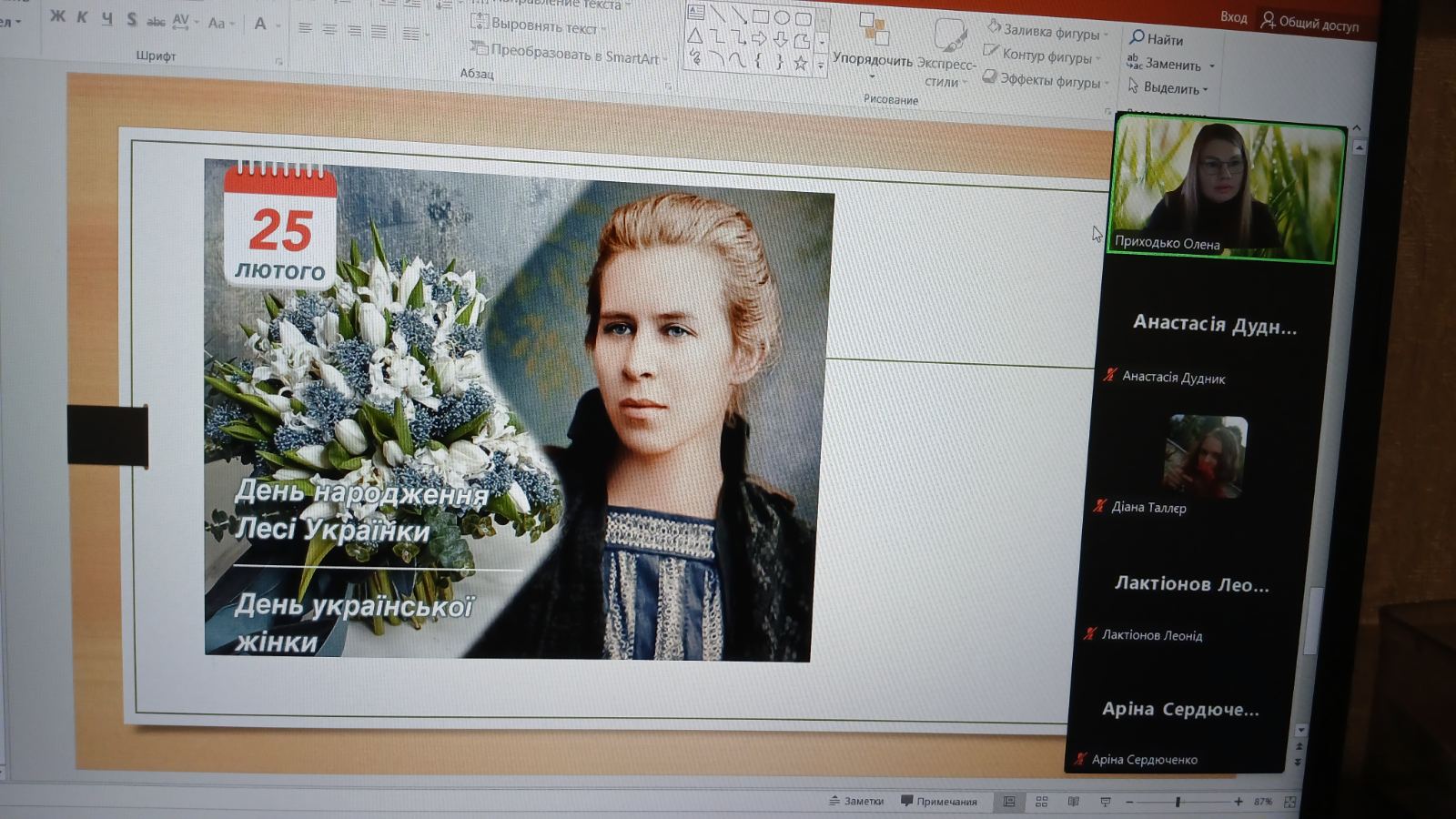Viewport: 1456px width, 819px height.
Task: Click Найти search button
Action: (1157, 39)
